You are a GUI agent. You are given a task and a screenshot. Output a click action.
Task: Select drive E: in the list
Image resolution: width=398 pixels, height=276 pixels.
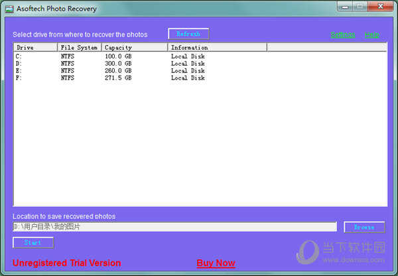(x=19, y=70)
